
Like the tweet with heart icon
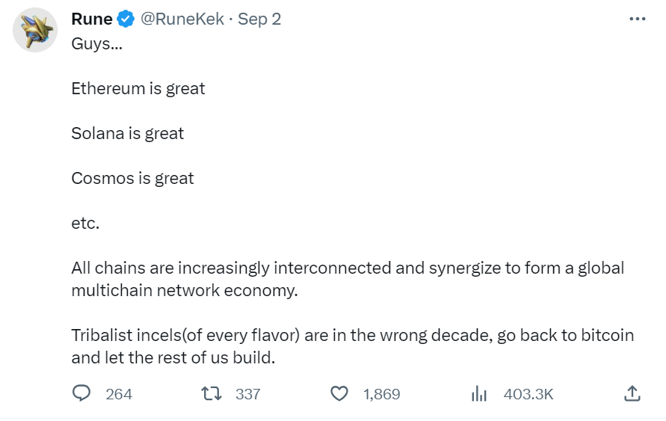(340, 393)
